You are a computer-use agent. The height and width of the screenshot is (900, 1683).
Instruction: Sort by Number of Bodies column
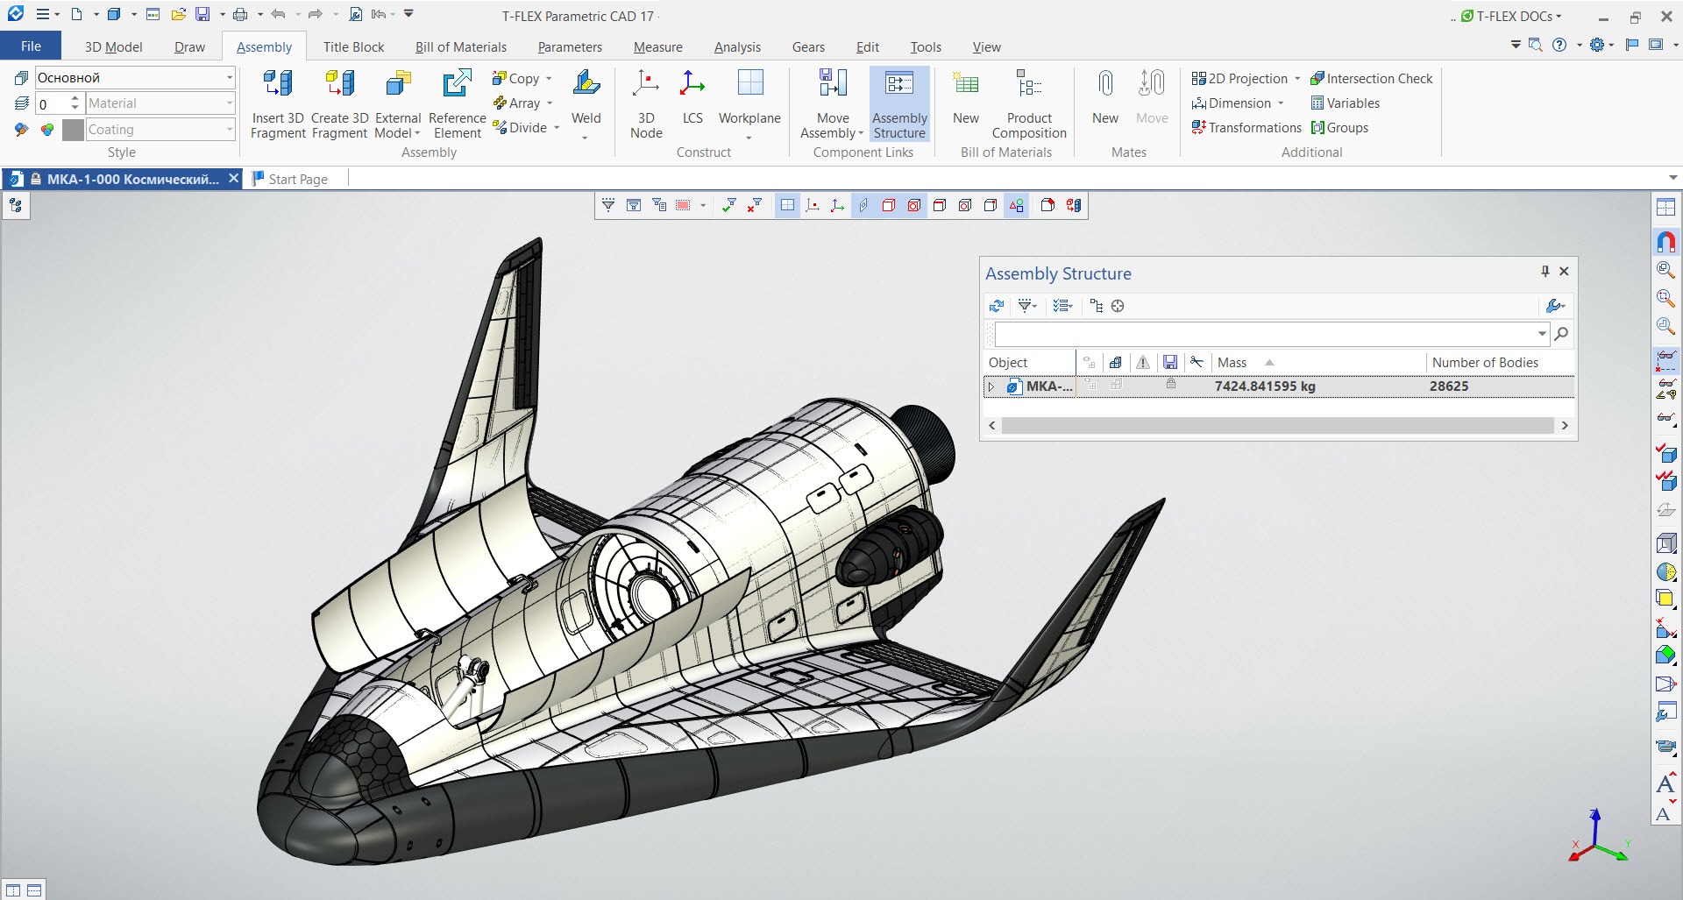(1485, 363)
